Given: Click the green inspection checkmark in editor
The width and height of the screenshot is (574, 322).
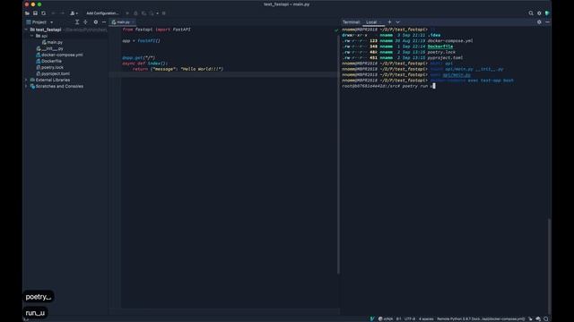Looking at the screenshot, I should point(336,30).
